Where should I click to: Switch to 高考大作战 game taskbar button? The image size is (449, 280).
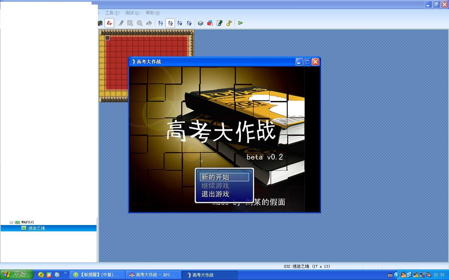pos(210,275)
